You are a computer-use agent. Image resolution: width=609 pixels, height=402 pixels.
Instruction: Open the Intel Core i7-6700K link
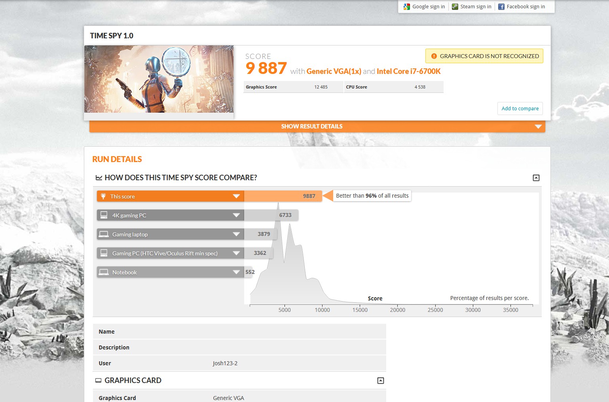pyautogui.click(x=409, y=71)
